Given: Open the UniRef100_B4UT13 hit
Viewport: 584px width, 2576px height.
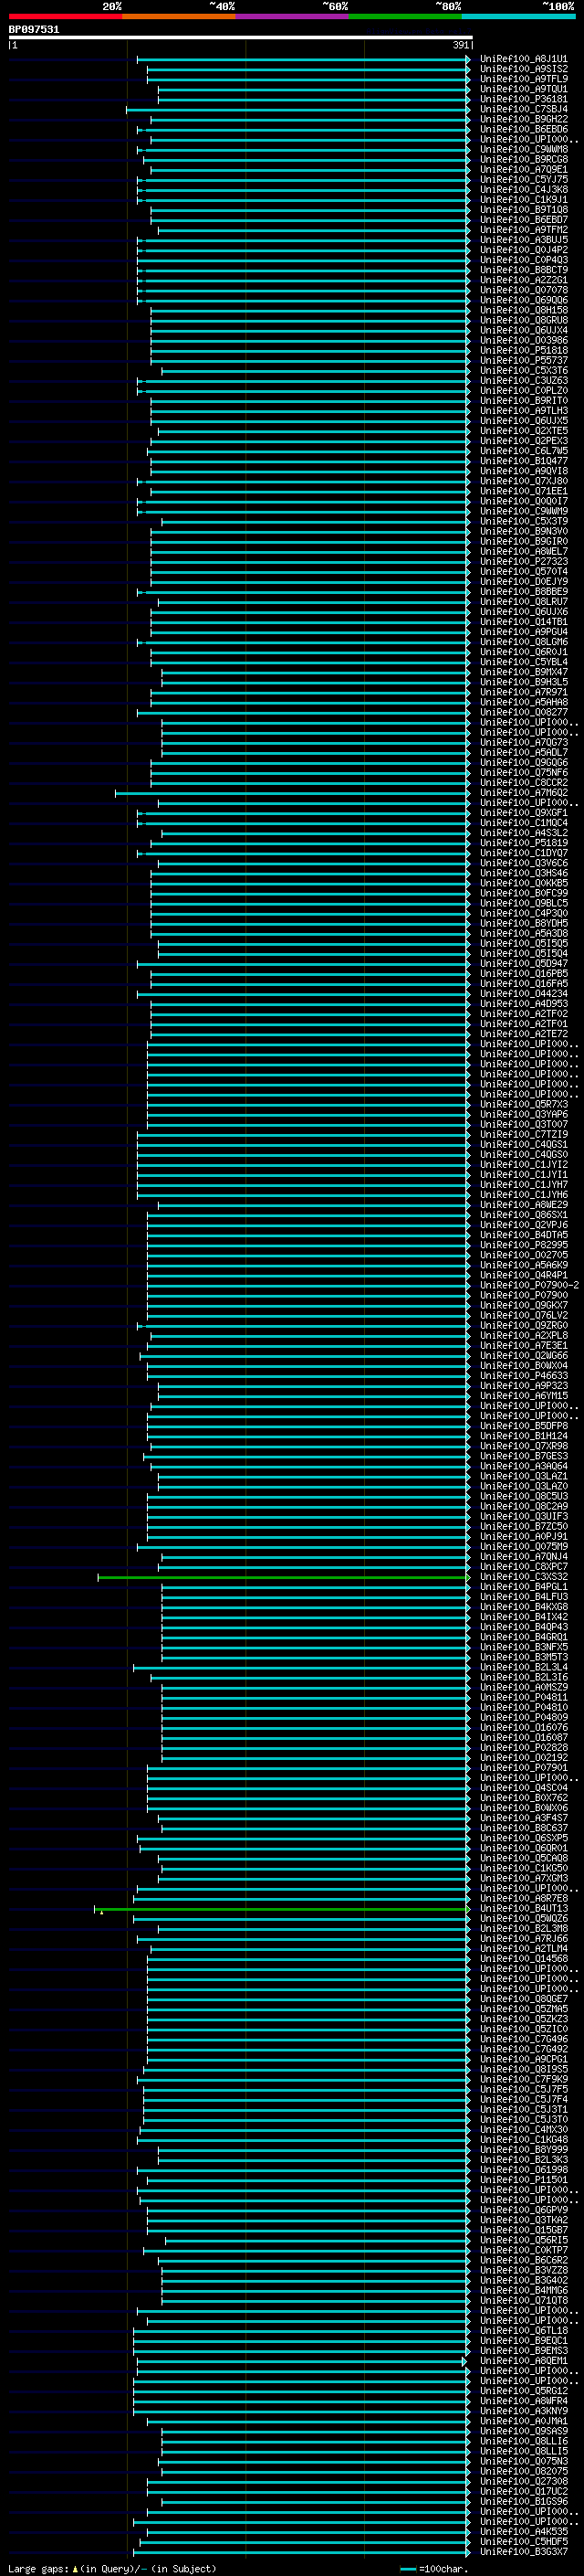Looking at the screenshot, I should pyautogui.click(x=523, y=1909).
